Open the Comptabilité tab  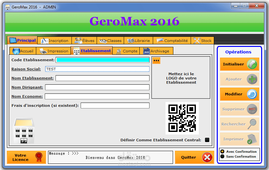(x=172, y=41)
